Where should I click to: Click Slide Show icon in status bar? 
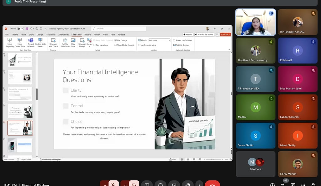(200, 159)
